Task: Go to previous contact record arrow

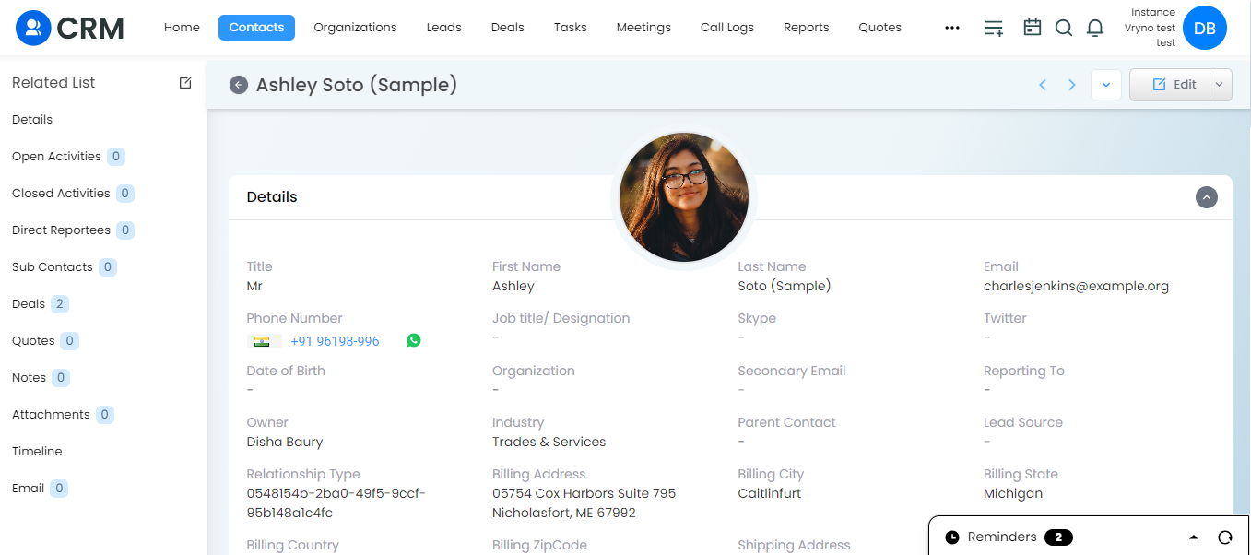Action: (x=1043, y=85)
